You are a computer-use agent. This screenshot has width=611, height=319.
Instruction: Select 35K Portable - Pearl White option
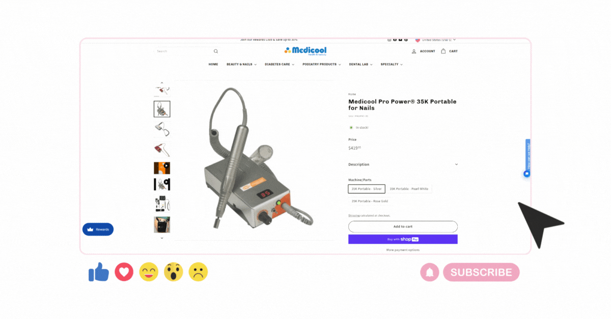click(x=409, y=189)
